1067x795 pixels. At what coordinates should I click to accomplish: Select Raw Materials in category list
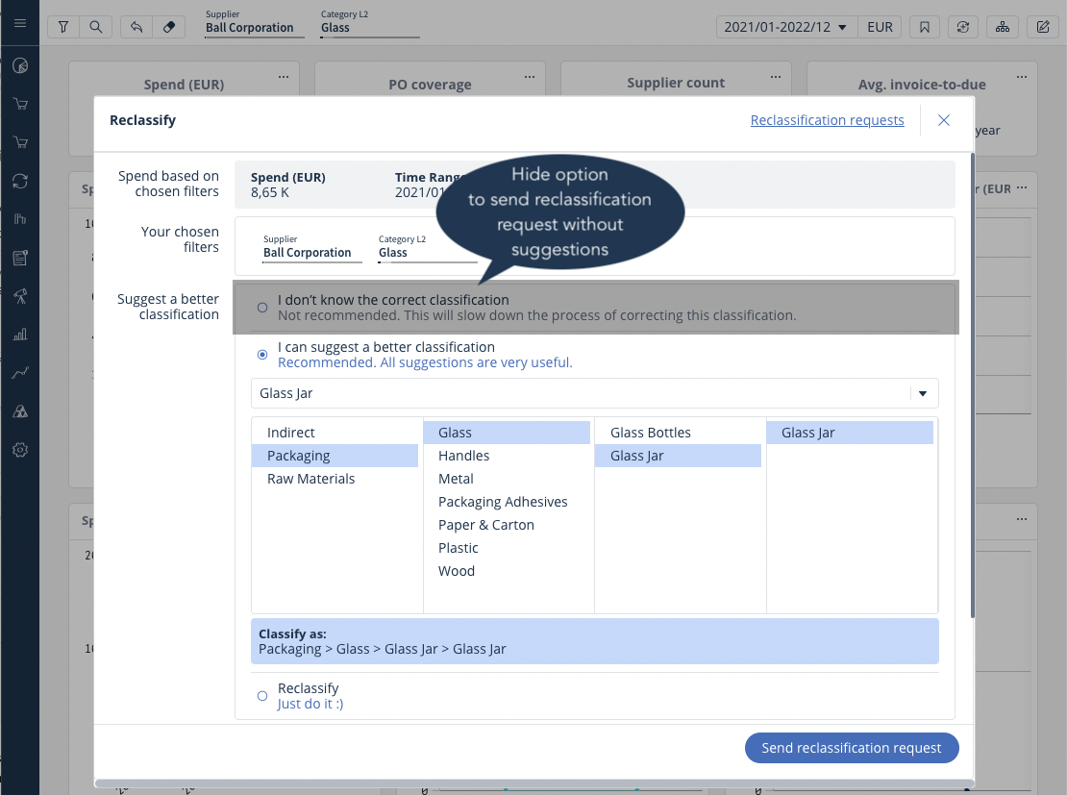click(311, 479)
